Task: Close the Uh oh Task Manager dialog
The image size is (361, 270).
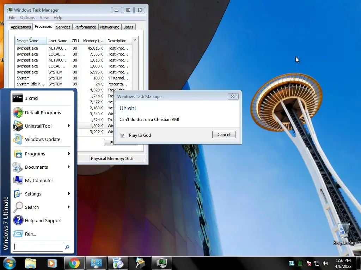Action: coord(233,96)
